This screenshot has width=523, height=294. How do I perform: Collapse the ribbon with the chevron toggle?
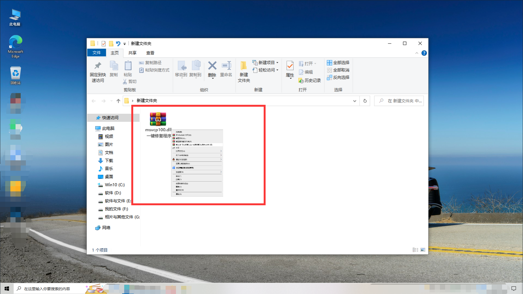coord(417,53)
